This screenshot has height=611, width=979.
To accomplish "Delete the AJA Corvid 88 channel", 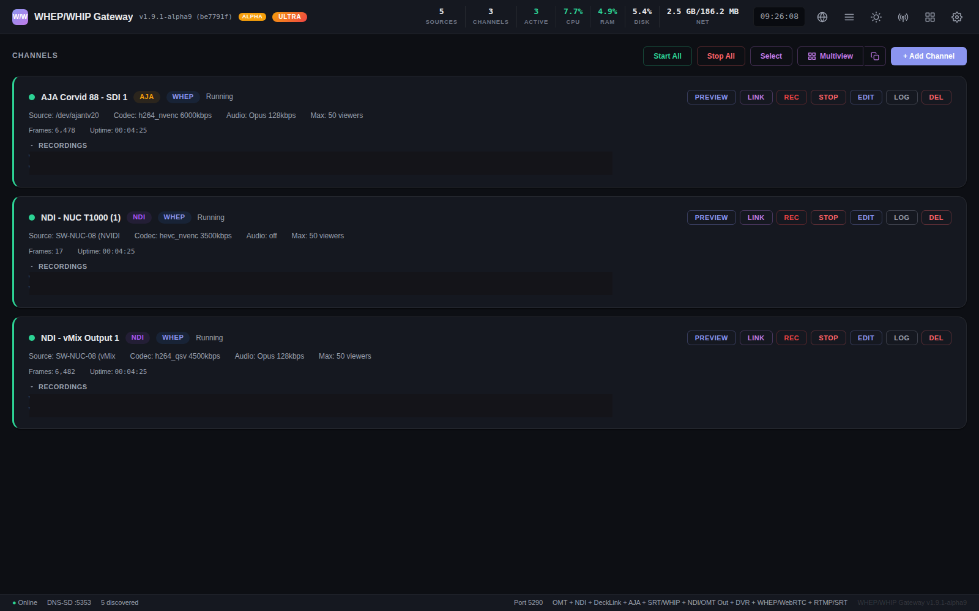I will click(936, 97).
